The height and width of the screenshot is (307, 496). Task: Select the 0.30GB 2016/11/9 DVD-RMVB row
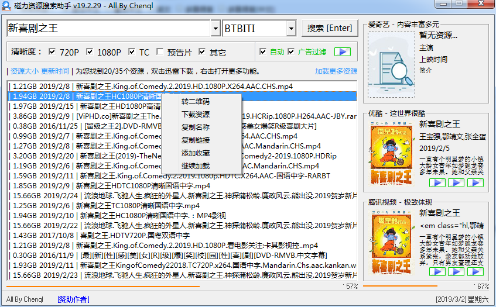pos(182,256)
